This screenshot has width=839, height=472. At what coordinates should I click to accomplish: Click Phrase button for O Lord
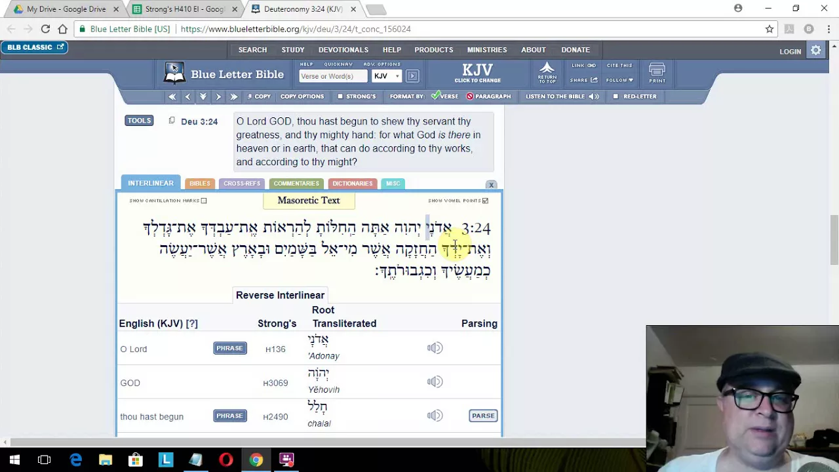(229, 348)
